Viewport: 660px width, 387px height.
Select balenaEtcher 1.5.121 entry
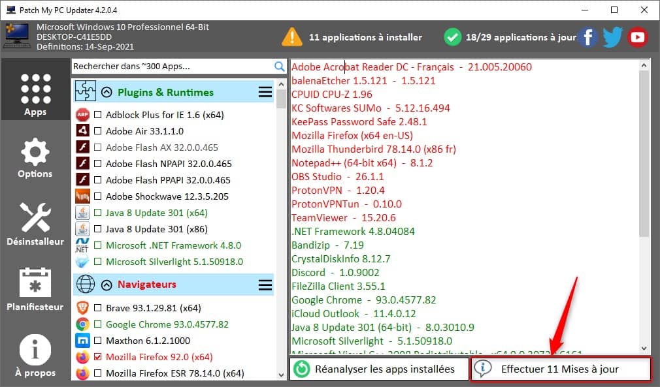363,81
